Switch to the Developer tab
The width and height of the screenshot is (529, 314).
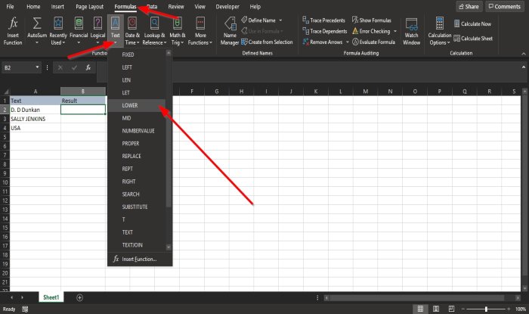[227, 6]
